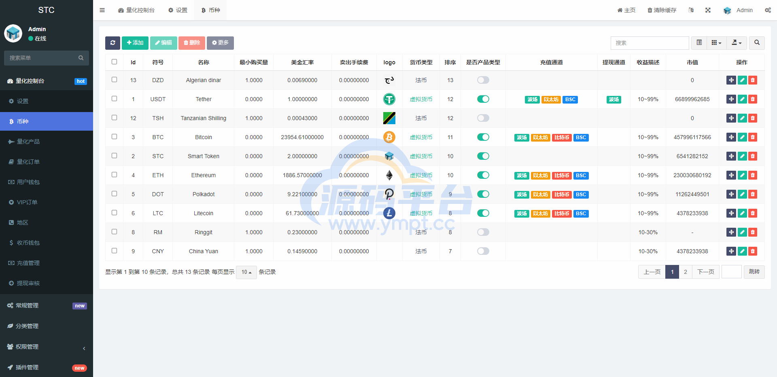This screenshot has width=777, height=377.
Task: Click drag-sort handle for CNY row
Action: pyautogui.click(x=731, y=251)
